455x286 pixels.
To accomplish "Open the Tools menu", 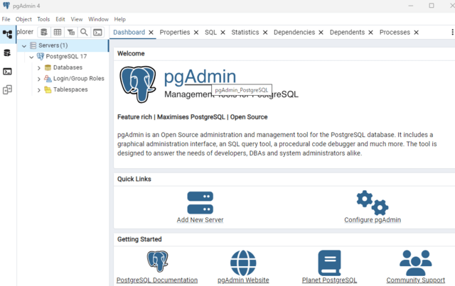I will 43,19.
